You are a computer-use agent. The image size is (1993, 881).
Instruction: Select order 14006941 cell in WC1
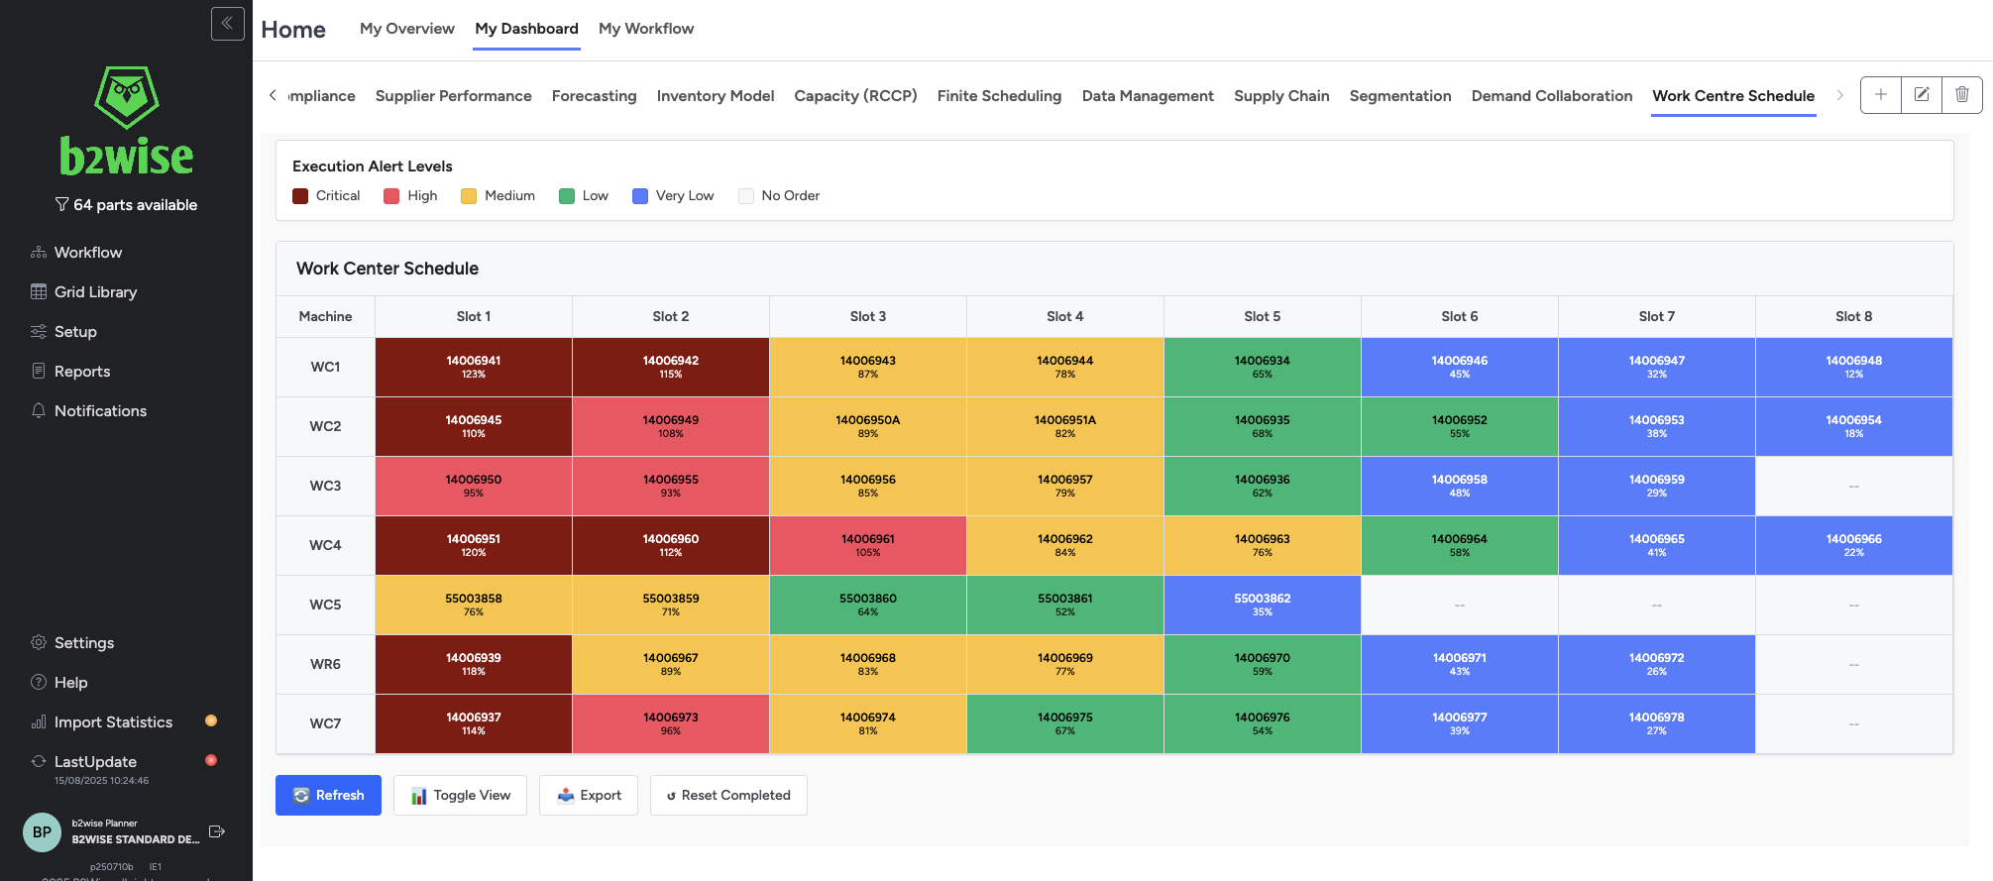pos(474,367)
